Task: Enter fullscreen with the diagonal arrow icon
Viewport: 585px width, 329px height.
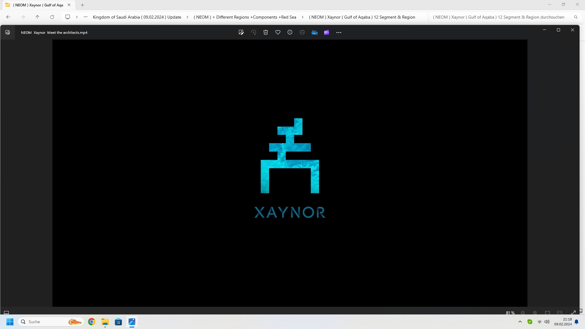Action: click(573, 313)
